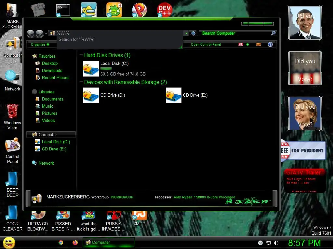Collapse the Hard Disk Drives (1) group
Screen dimensions: 333x249
click(x=81, y=55)
